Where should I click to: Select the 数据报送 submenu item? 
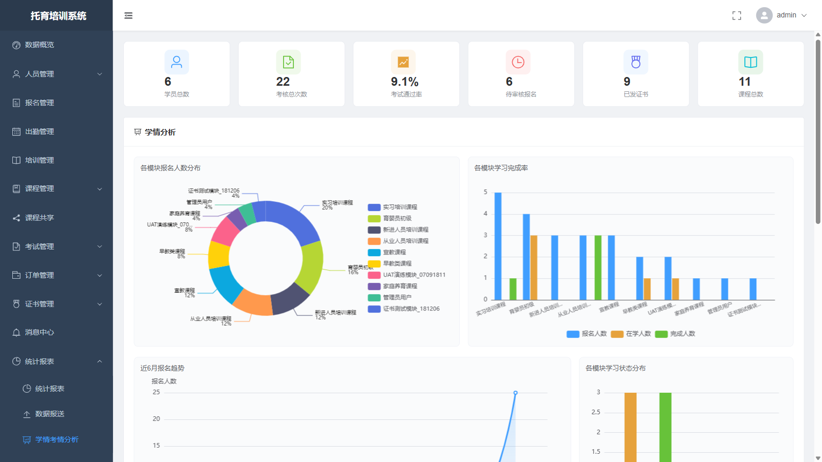(57, 414)
